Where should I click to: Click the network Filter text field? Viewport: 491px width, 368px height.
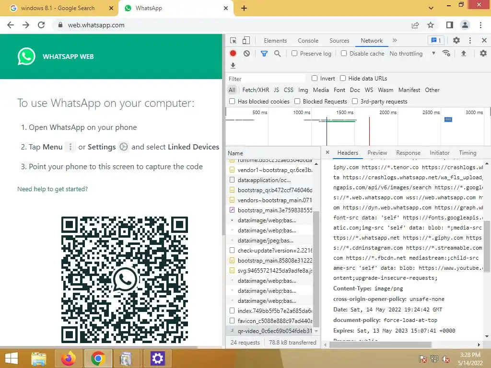coord(266,79)
